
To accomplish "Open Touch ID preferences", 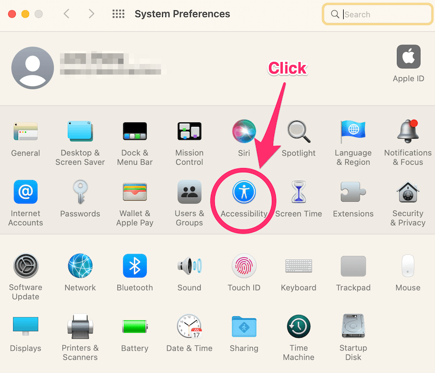I will point(244,266).
